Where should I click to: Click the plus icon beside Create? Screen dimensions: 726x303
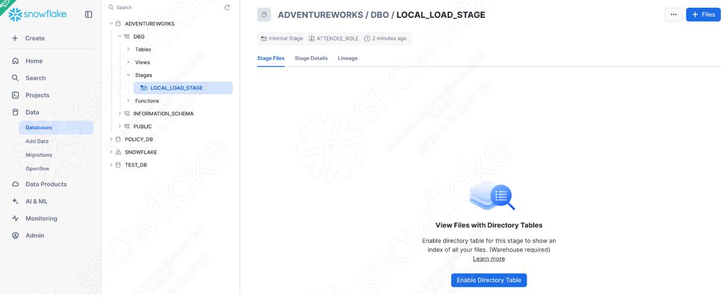15,38
